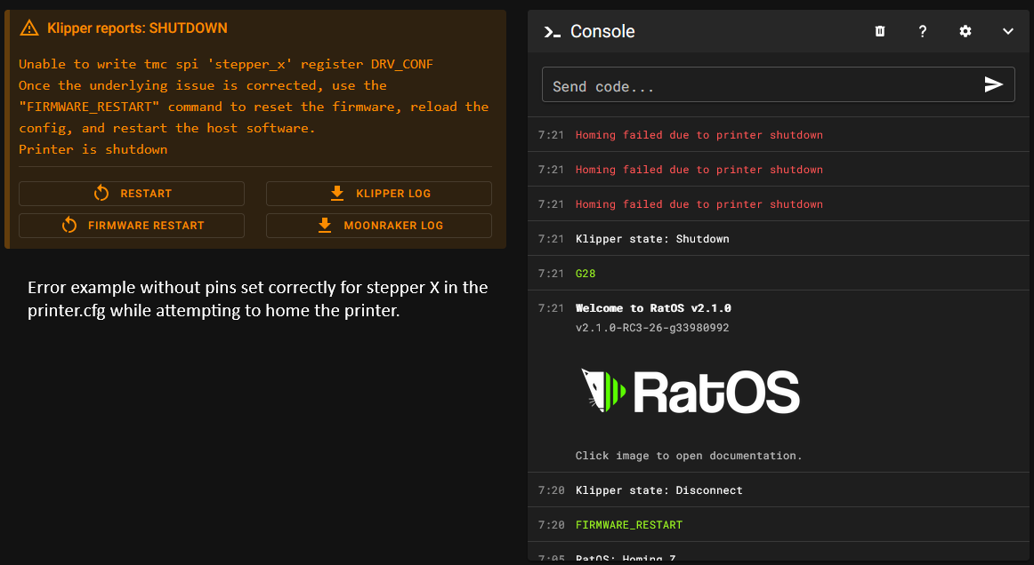Click the 'Unable to write tmc spi' error line
1034x565 pixels.
(x=225, y=64)
